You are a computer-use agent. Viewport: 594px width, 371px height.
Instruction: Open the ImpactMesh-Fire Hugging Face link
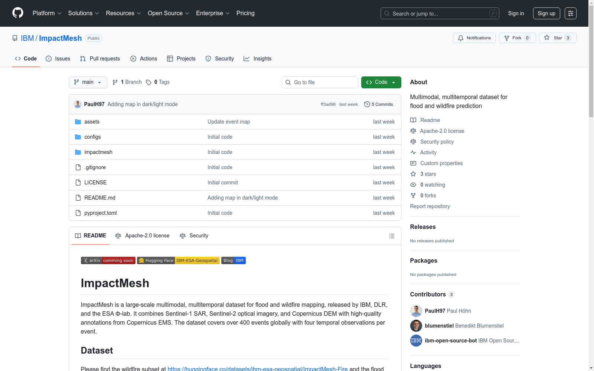click(x=258, y=369)
